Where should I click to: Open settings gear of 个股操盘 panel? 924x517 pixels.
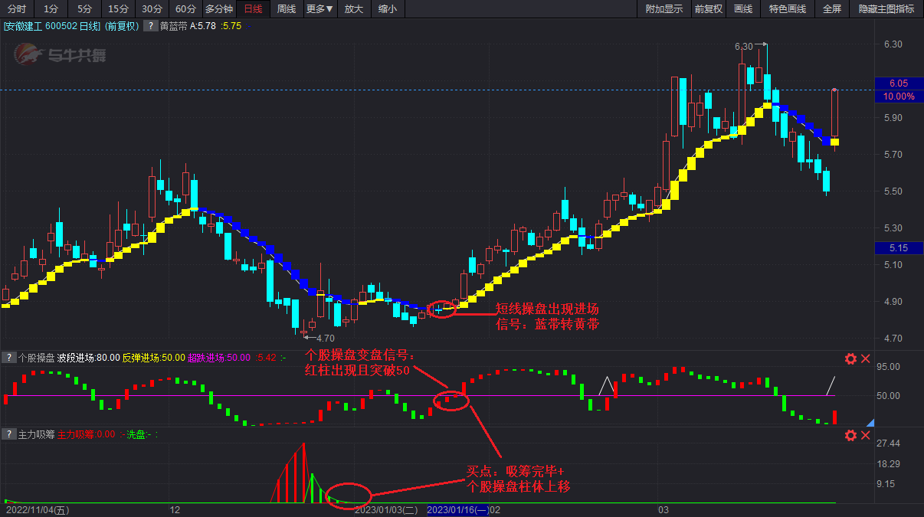pos(850,358)
